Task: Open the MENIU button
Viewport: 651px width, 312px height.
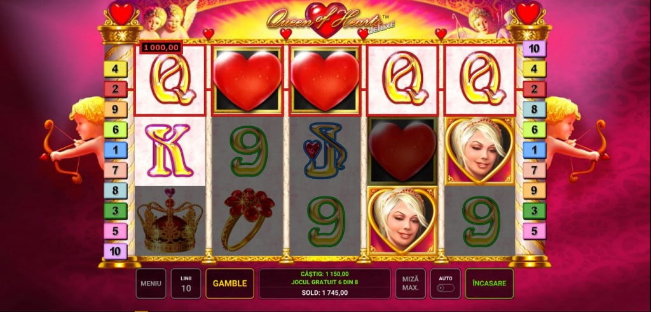Action: coord(151,283)
